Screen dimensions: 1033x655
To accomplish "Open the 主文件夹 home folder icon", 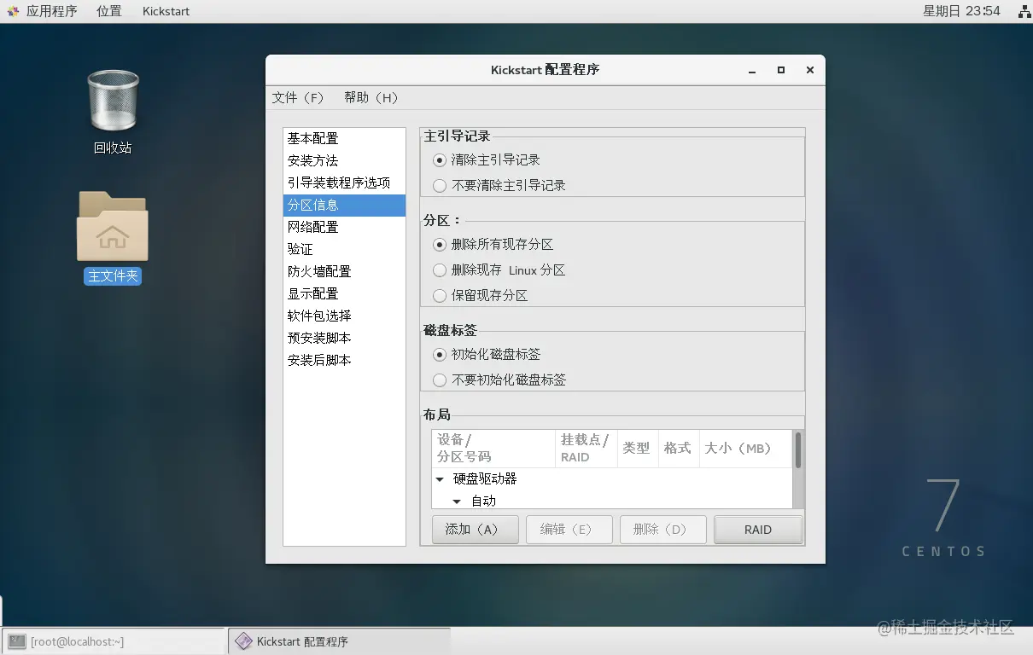I will 113,226.
